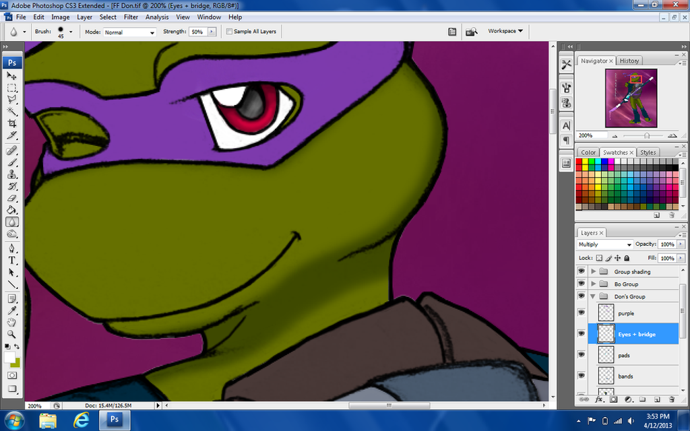Select the Sponge tool

click(x=12, y=234)
